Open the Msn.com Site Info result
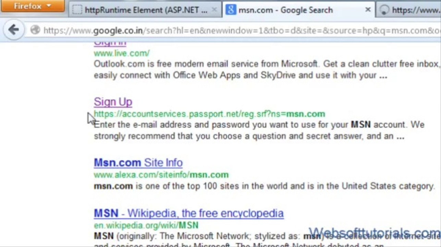Image resolution: width=441 pixels, height=247 pixels. pyautogui.click(x=138, y=163)
